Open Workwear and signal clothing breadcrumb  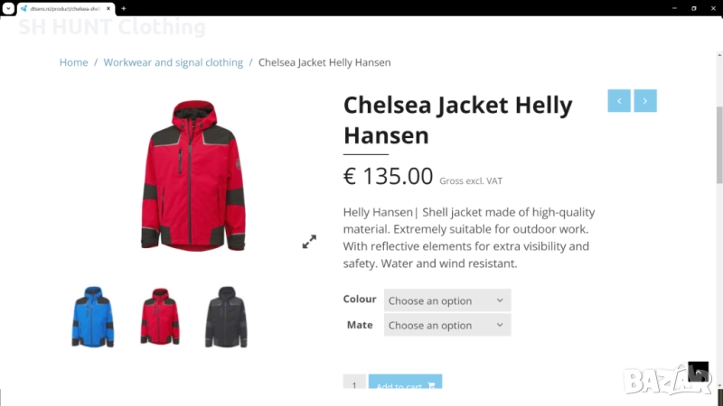174,62
